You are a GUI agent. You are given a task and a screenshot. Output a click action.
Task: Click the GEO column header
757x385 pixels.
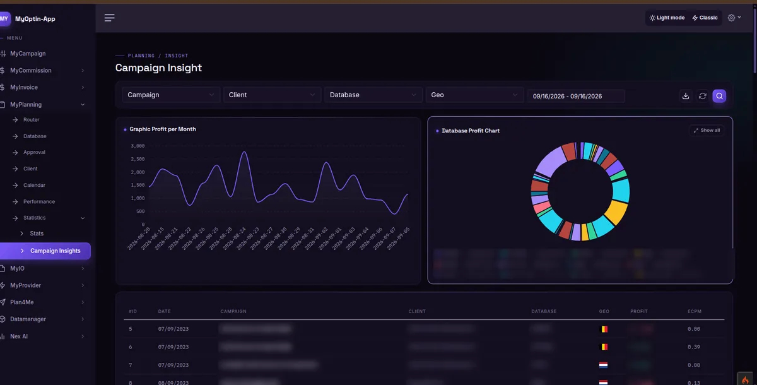coord(604,312)
